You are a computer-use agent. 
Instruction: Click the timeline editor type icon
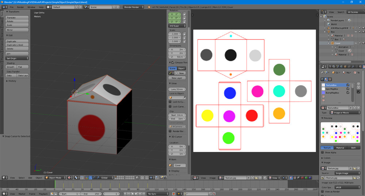[4, 194]
